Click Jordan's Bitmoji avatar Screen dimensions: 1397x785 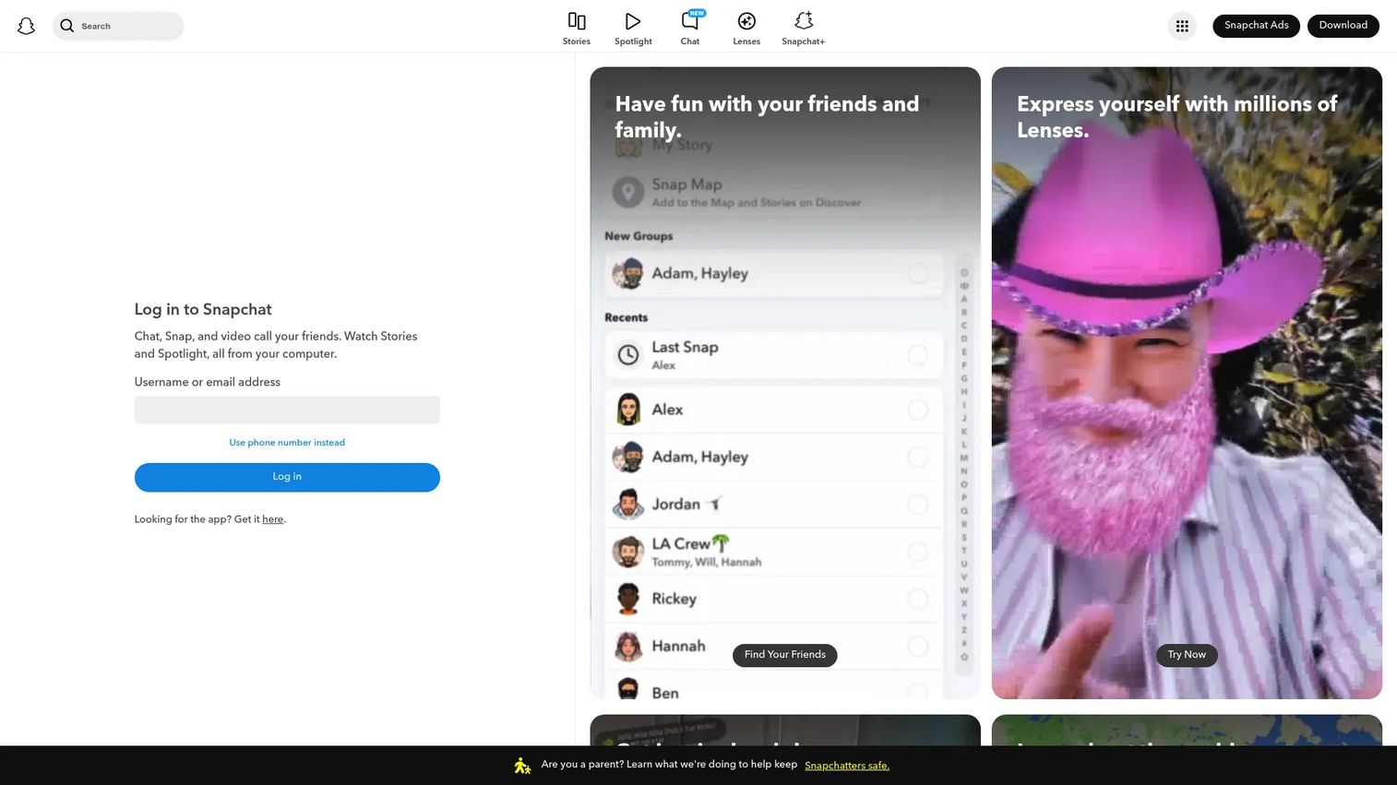coord(628,505)
